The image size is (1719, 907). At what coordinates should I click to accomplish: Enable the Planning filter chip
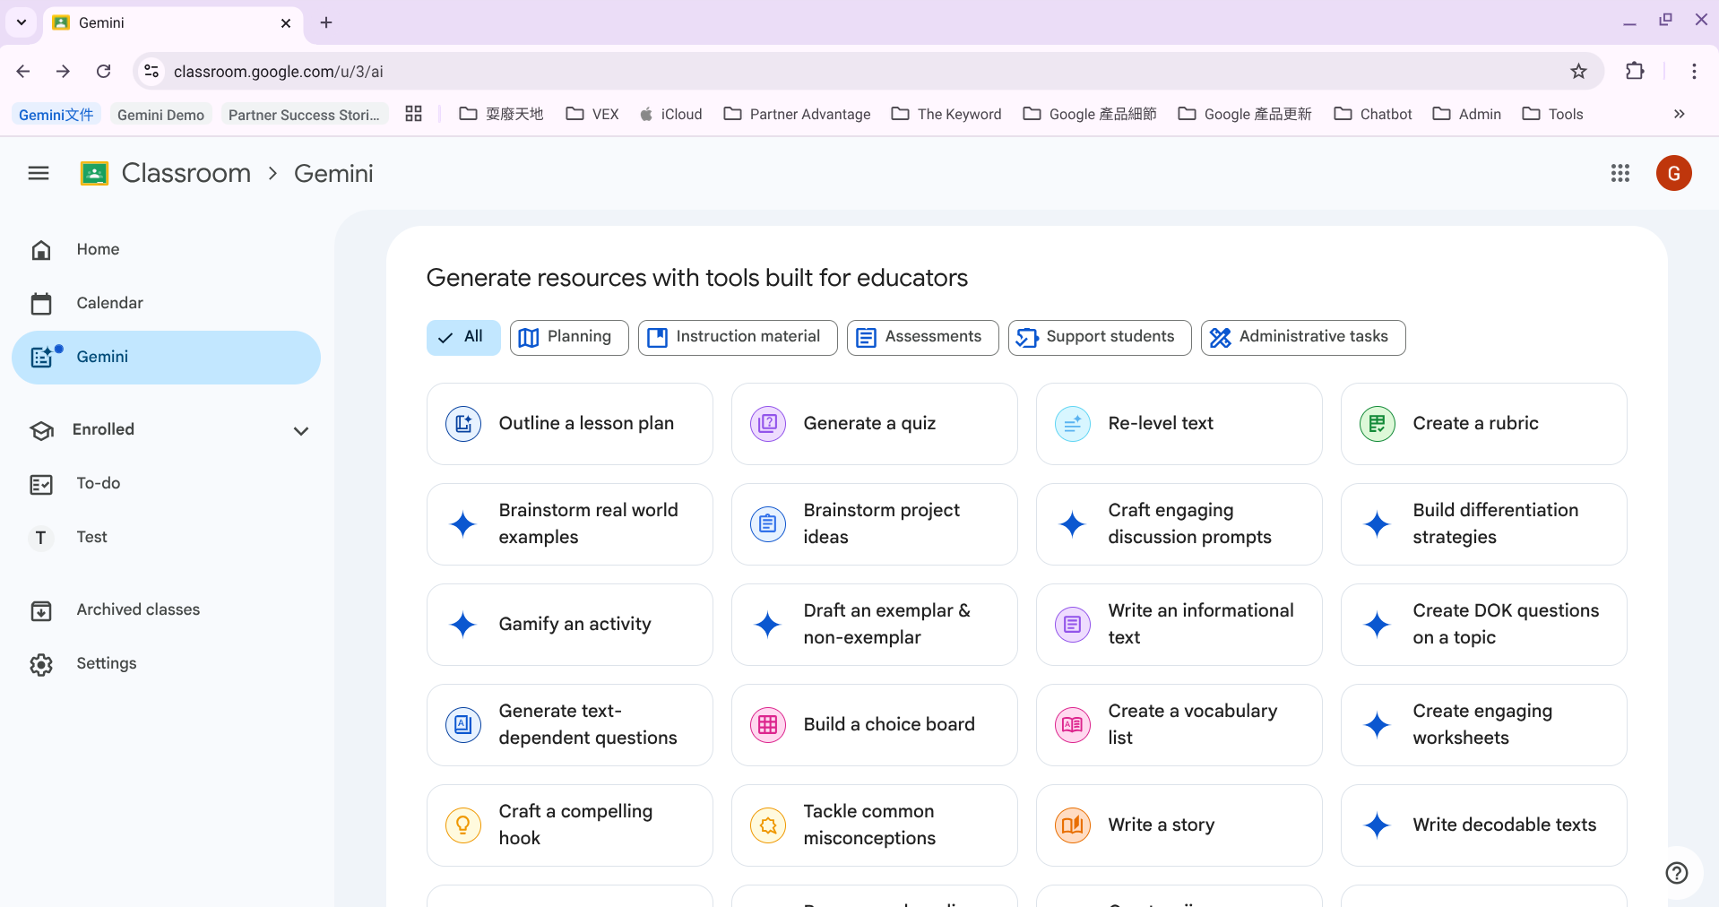point(569,337)
